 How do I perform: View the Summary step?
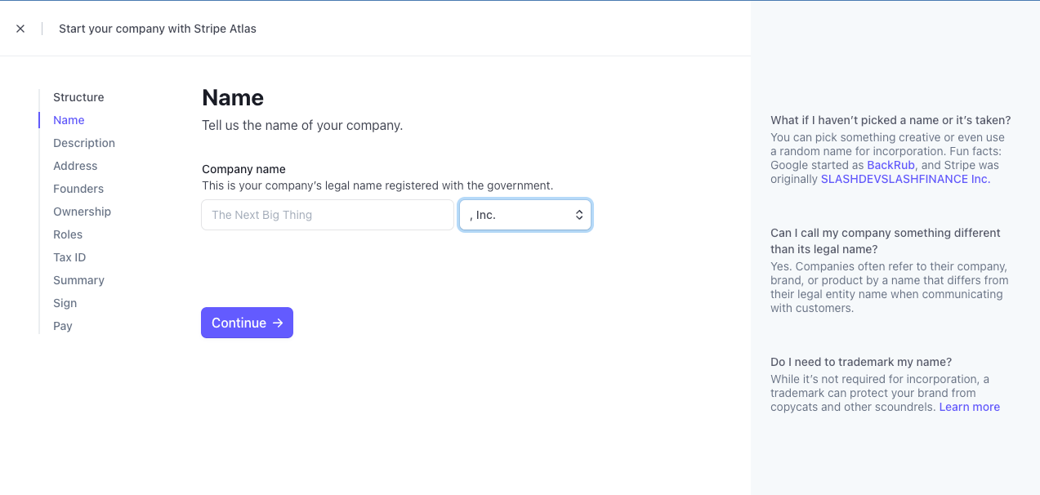[x=78, y=280]
